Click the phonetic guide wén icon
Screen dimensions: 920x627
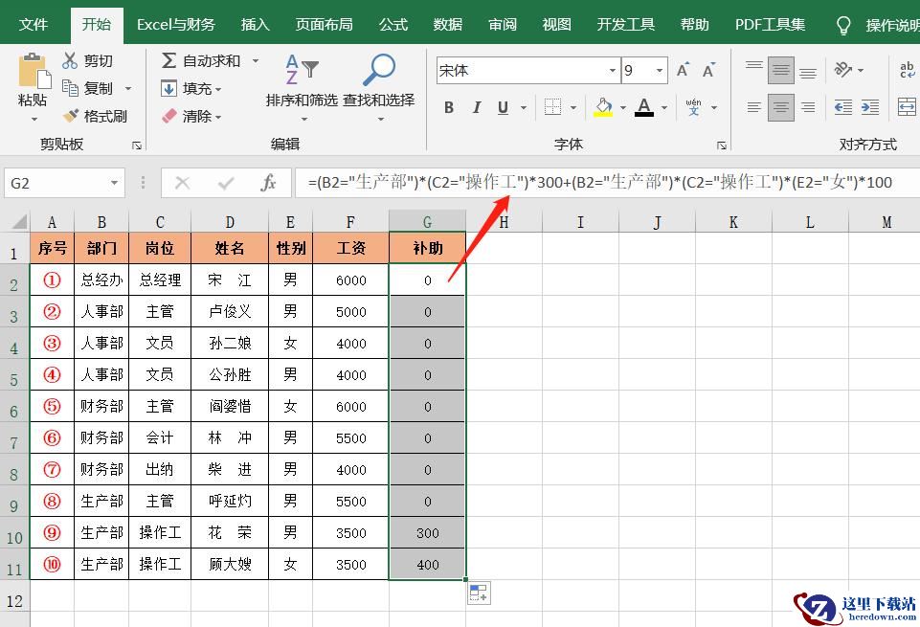tap(693, 107)
